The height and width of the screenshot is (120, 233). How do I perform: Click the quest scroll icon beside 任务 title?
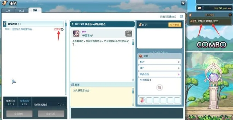(x=5, y=3)
